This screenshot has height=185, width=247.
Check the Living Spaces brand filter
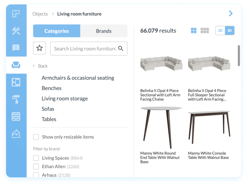pos(36,158)
